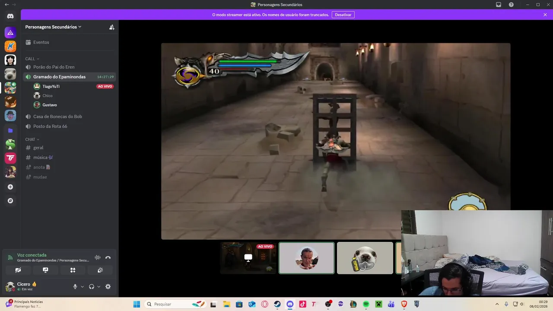553x311 pixels.
Task: Toggle headphones deafen
Action: (x=92, y=286)
